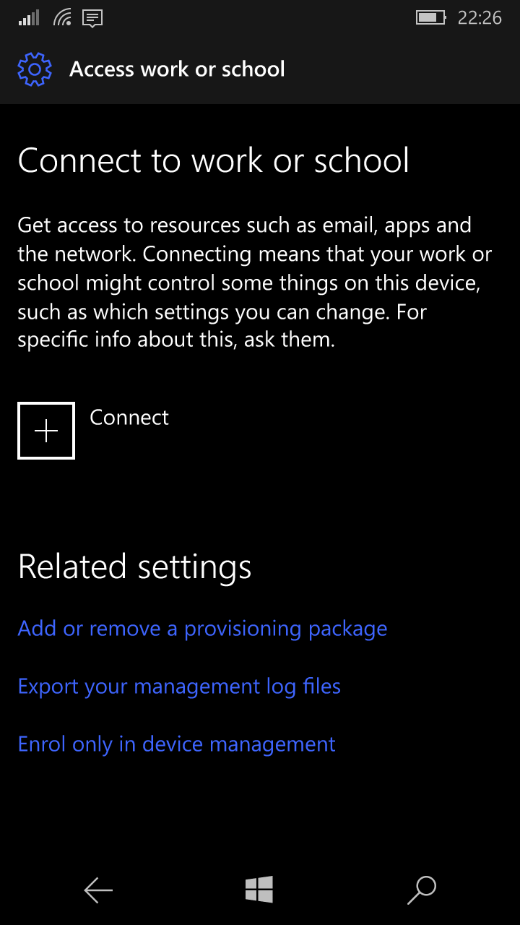520x925 pixels.
Task: Launch search with the magnifier icon
Action: [422, 890]
